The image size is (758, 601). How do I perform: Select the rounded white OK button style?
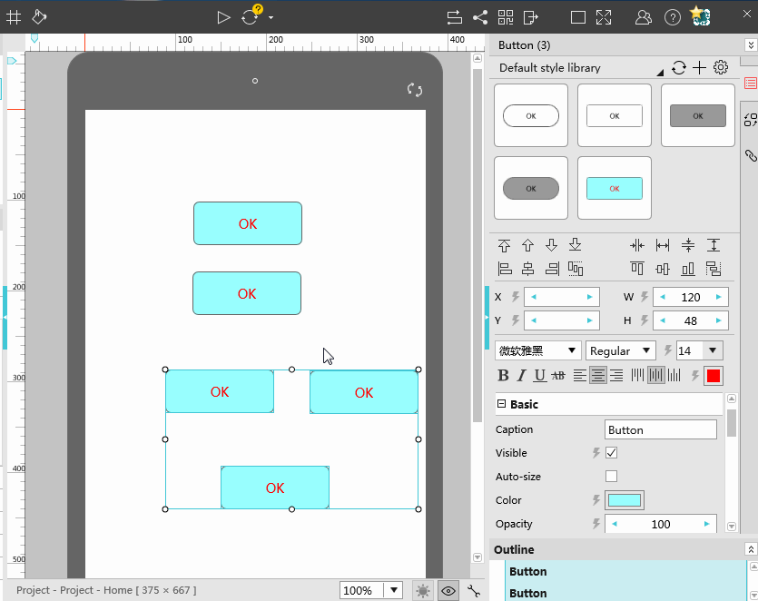[531, 115]
